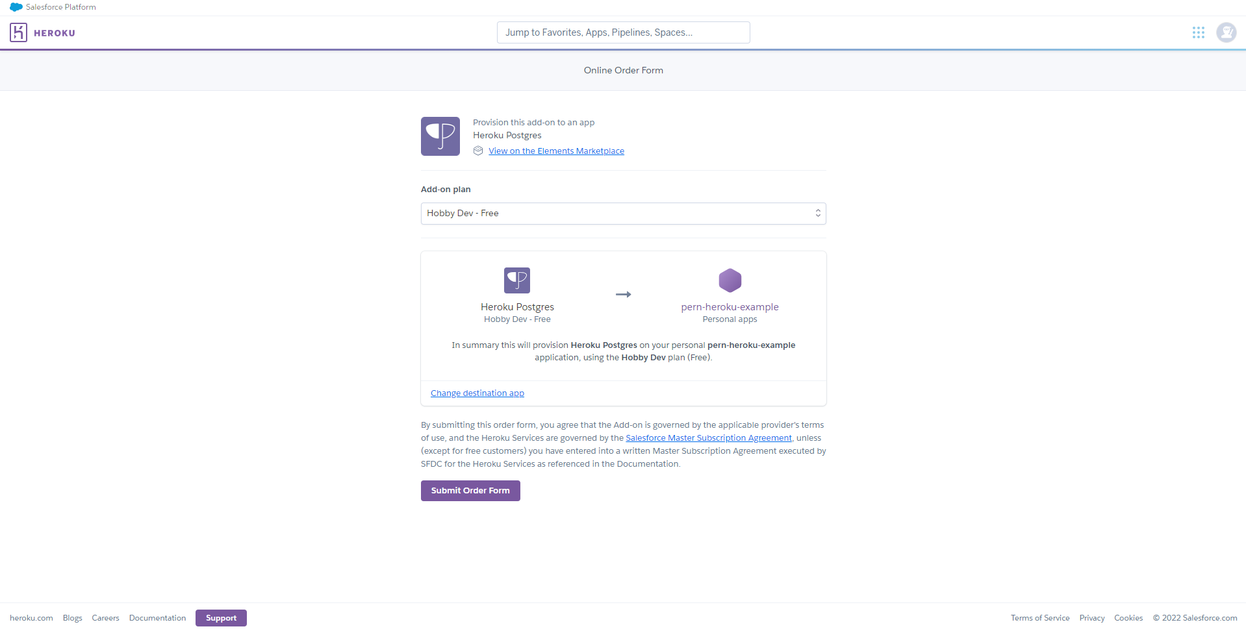Open the user account avatar
Screen dimensions: 1246x631
(x=1226, y=32)
